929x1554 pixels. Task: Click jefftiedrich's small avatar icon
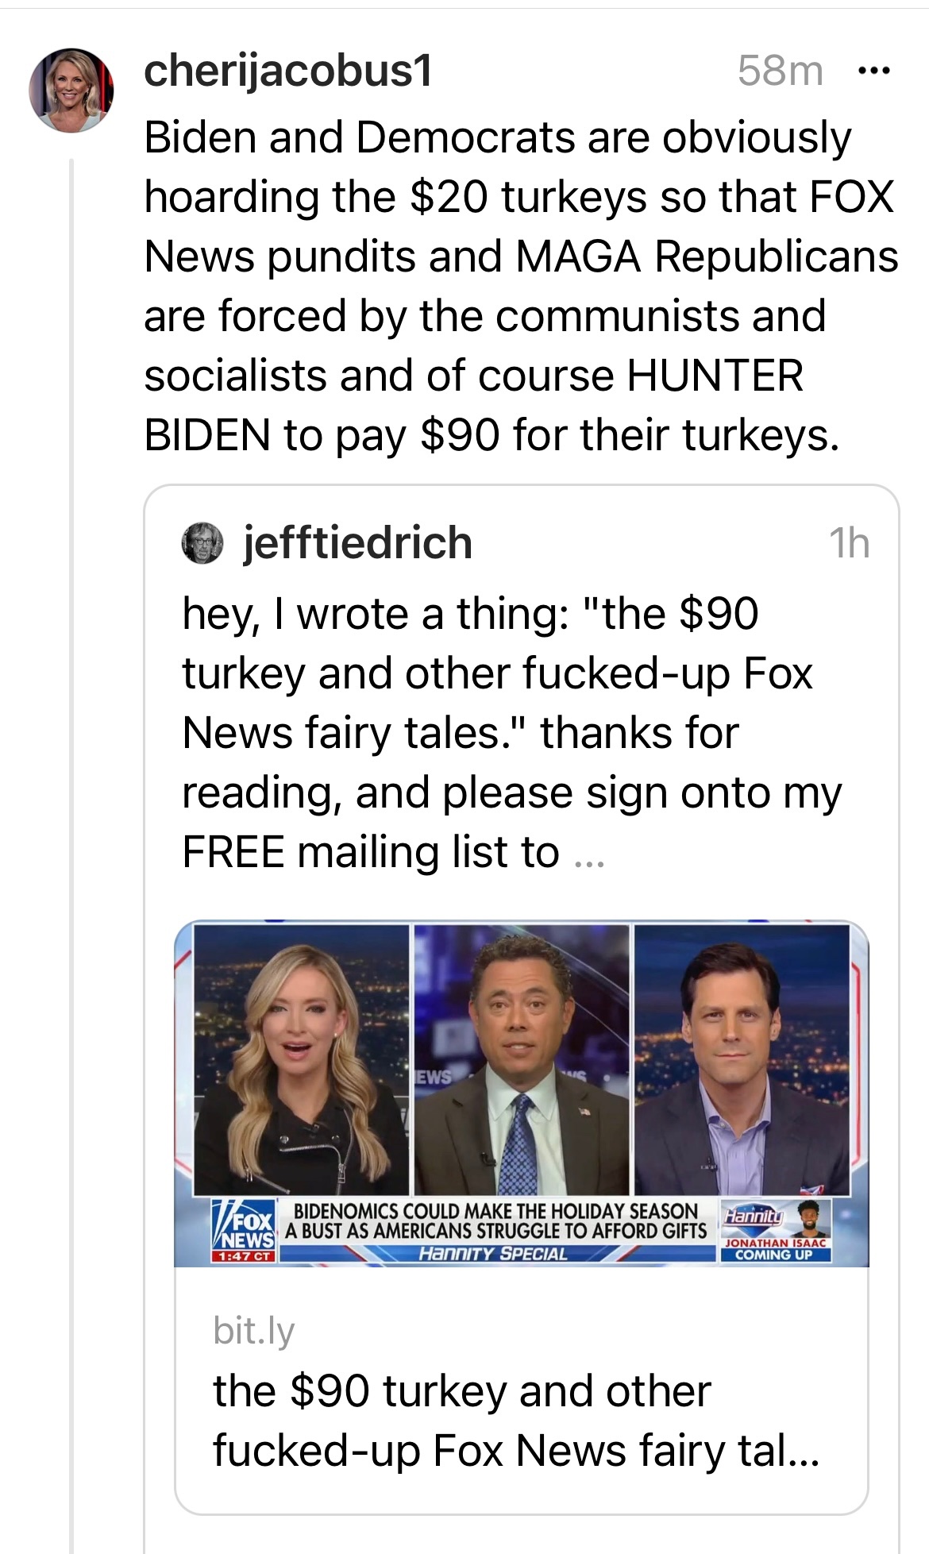pyautogui.click(x=202, y=543)
